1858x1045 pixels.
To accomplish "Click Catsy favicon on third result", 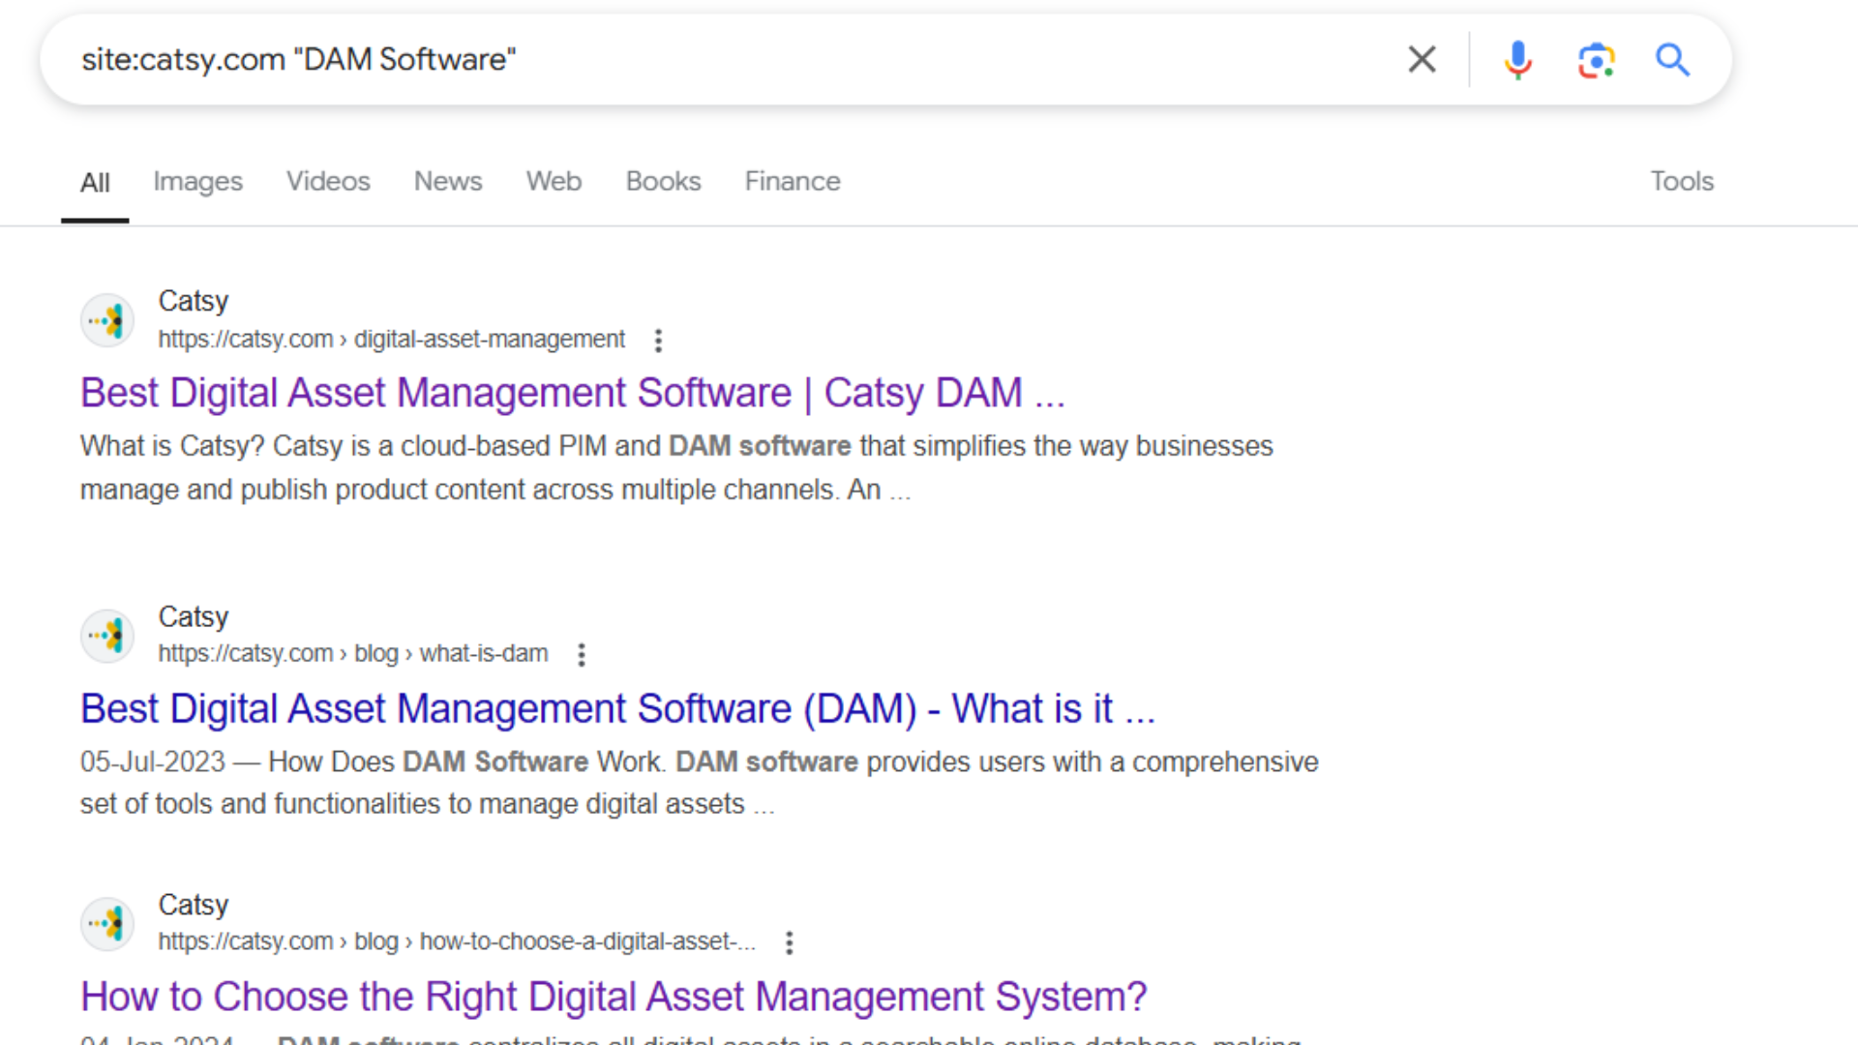I will pos(107,923).
